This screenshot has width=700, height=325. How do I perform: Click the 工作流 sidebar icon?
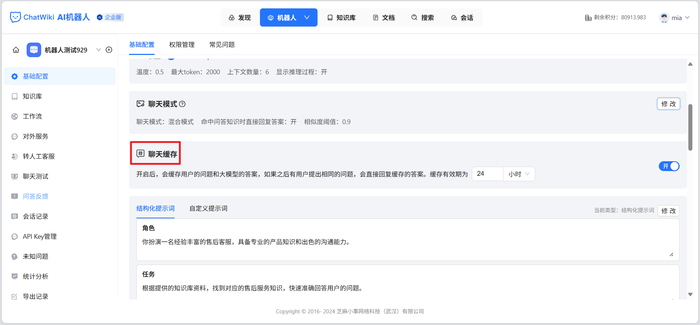point(15,116)
